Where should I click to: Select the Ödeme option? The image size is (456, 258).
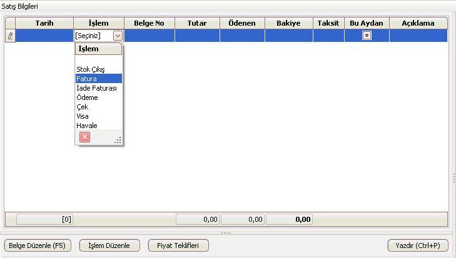click(x=99, y=97)
